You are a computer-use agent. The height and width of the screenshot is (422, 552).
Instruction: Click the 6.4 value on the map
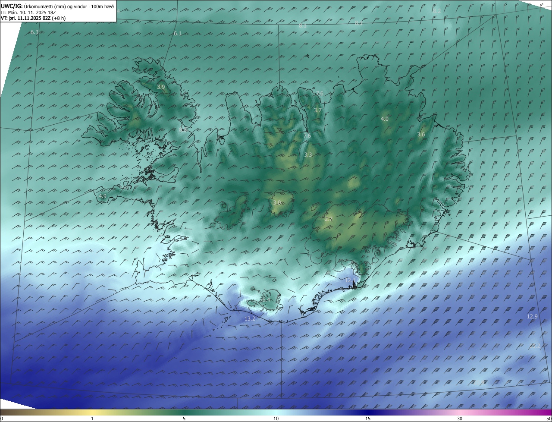[x=266, y=299]
